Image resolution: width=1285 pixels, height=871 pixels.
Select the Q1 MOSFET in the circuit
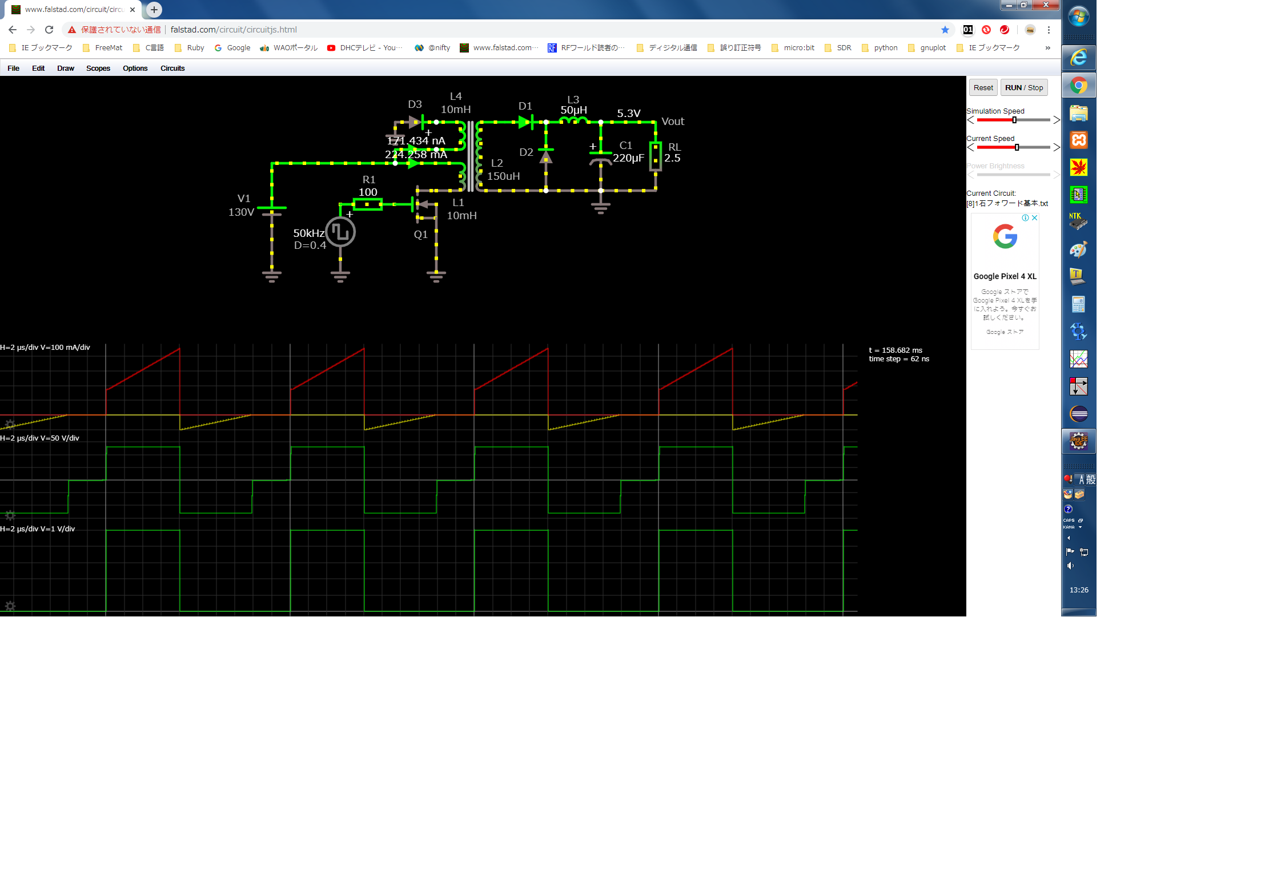(x=423, y=205)
